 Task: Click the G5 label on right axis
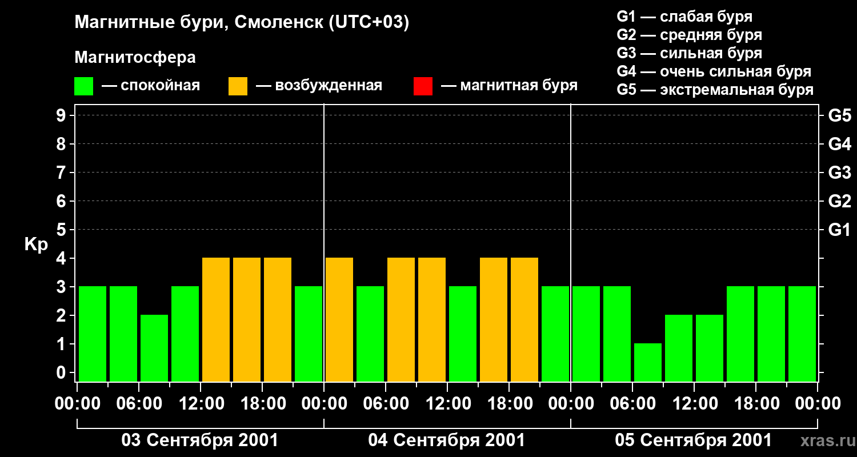tap(840, 116)
